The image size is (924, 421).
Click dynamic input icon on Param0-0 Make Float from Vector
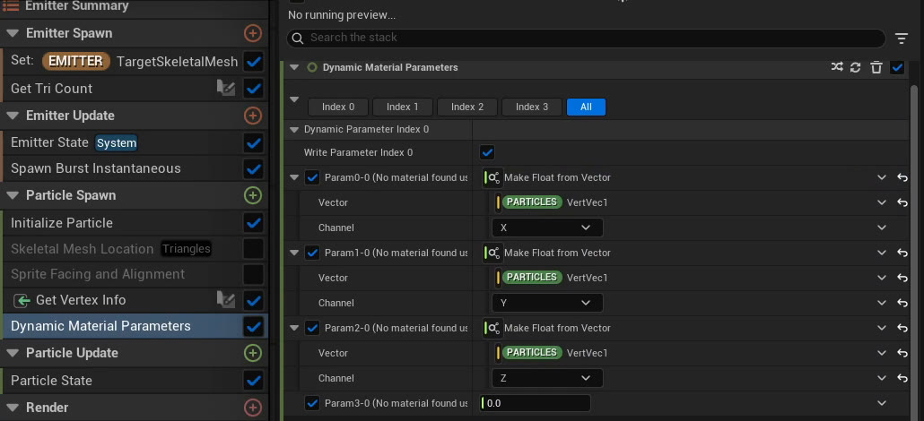[493, 177]
